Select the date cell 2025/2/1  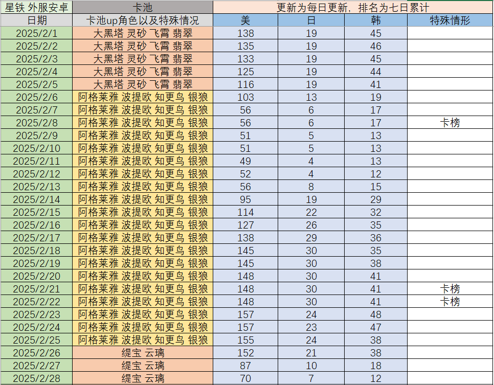[36, 33]
